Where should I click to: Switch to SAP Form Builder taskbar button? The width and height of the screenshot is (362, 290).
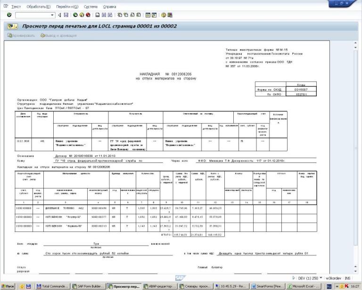(x=88, y=286)
